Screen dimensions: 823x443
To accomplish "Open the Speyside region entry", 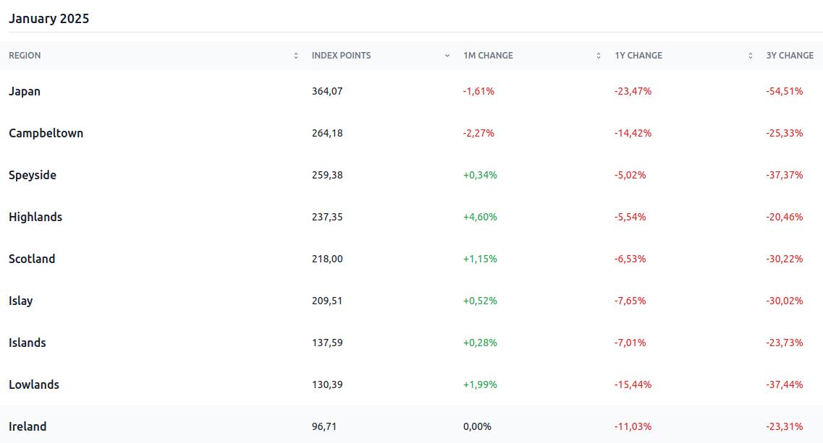I will click(33, 175).
